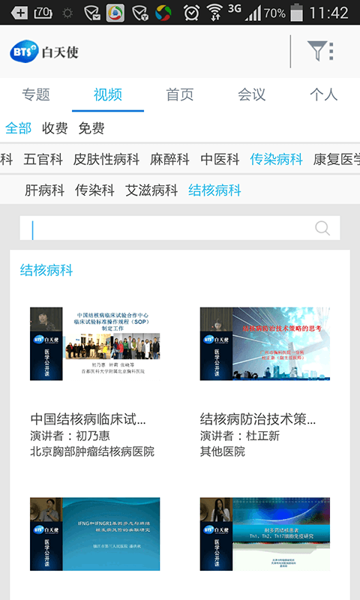The image size is (360, 600).
Task: Open the 结核病防治技术策略 video title link
Action: (258, 419)
